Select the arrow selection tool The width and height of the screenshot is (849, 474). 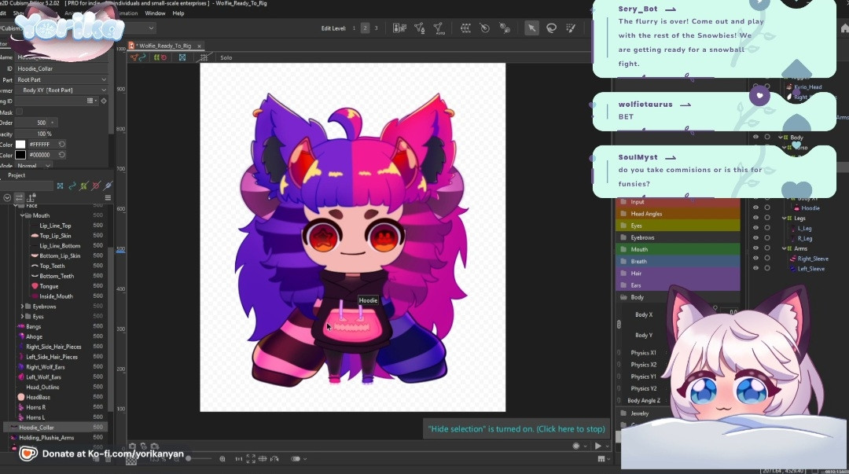pos(531,28)
